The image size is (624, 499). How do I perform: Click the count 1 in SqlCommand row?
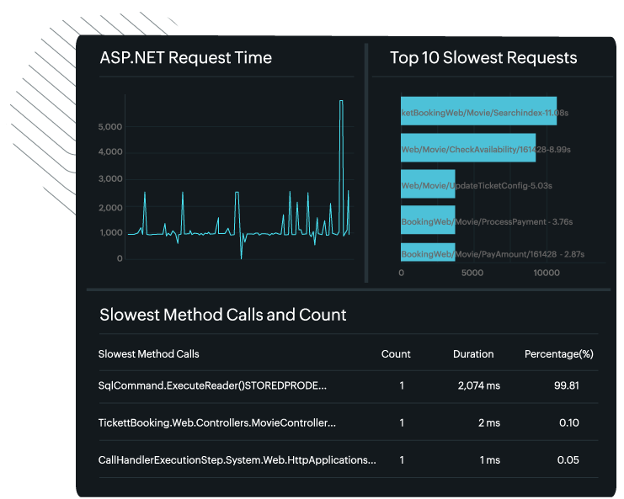(402, 385)
